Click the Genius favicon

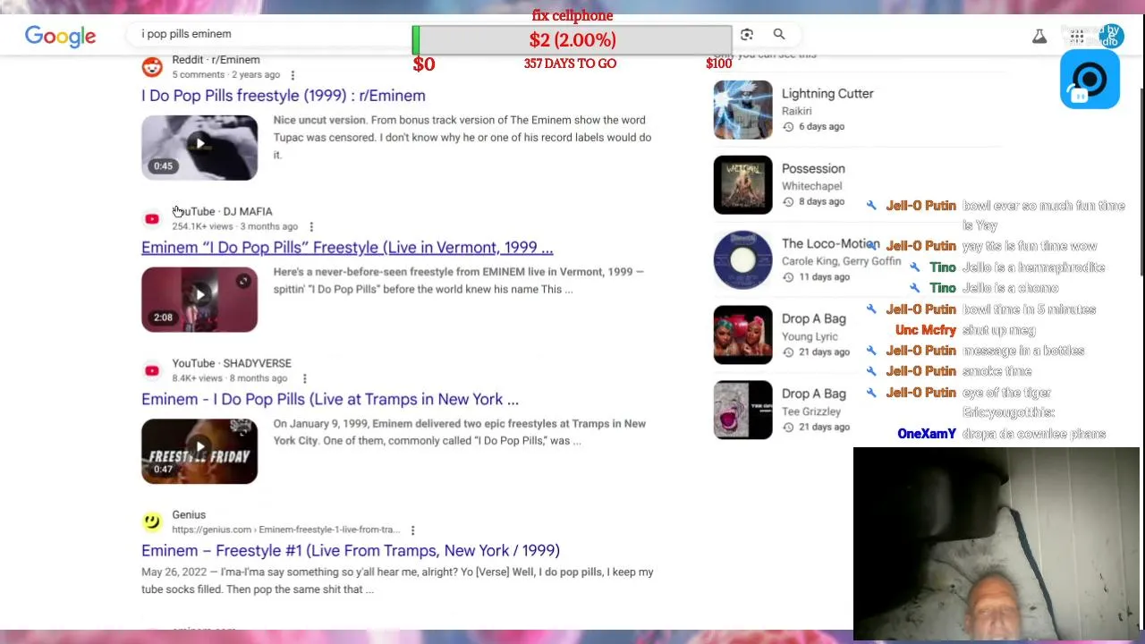click(x=152, y=521)
